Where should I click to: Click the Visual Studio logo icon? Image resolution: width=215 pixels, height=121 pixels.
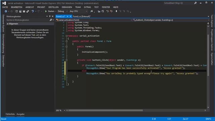pyautogui.click(x=4, y=3)
